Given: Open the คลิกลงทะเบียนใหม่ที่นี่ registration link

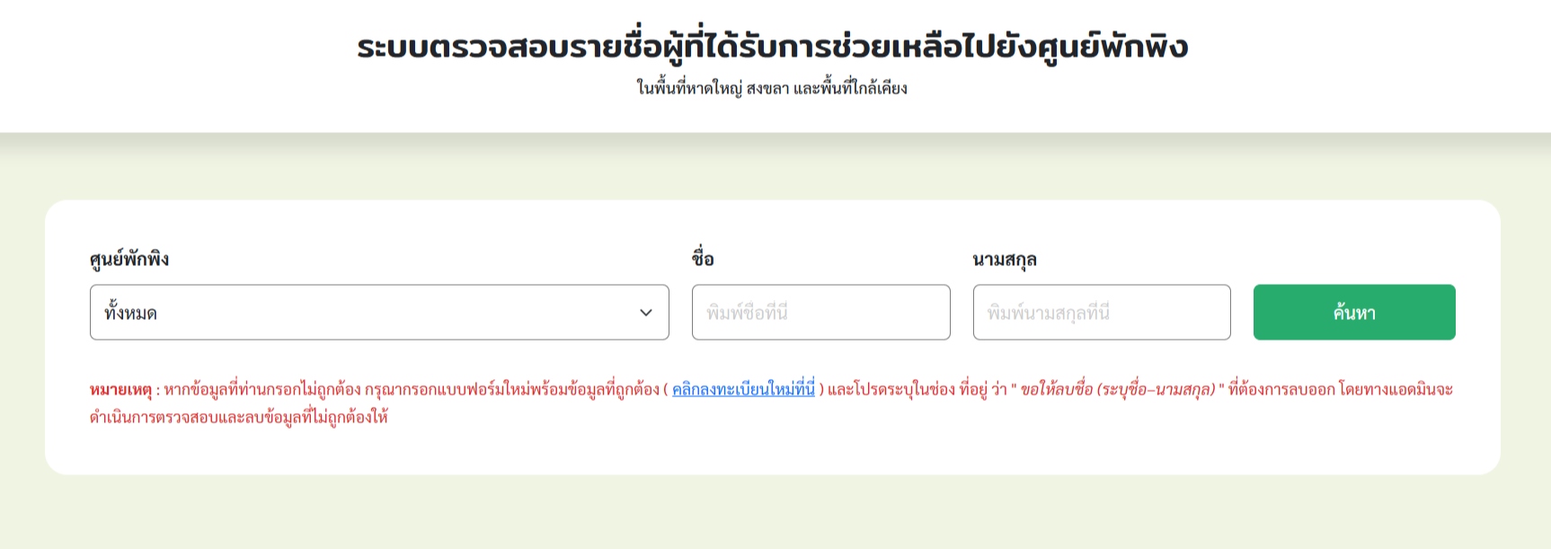Looking at the screenshot, I should tap(743, 389).
